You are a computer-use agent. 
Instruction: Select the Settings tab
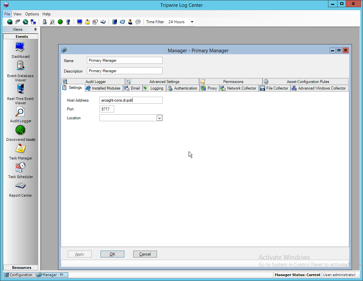point(73,88)
